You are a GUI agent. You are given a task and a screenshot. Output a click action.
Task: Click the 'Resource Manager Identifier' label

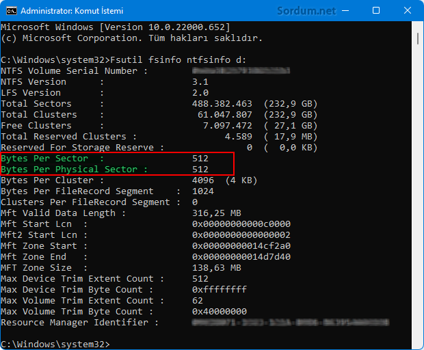[x=75, y=323]
